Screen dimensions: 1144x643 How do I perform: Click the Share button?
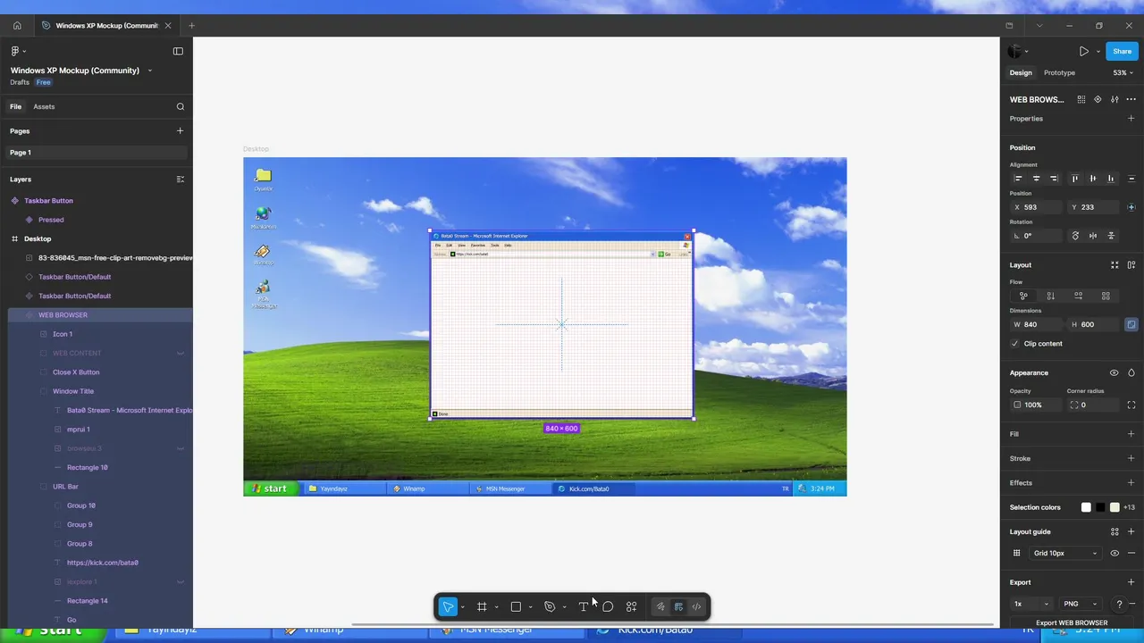[1122, 51]
